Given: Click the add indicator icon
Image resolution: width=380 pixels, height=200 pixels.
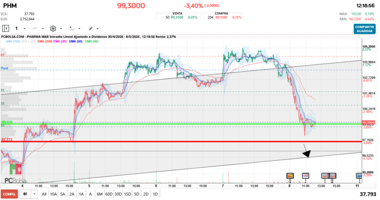Looking at the screenshot, I should (x=71, y=28).
